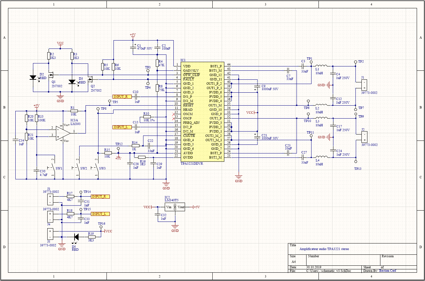
Task: Select the LM393 op-amp triangle symbol
Action: (x=63, y=132)
